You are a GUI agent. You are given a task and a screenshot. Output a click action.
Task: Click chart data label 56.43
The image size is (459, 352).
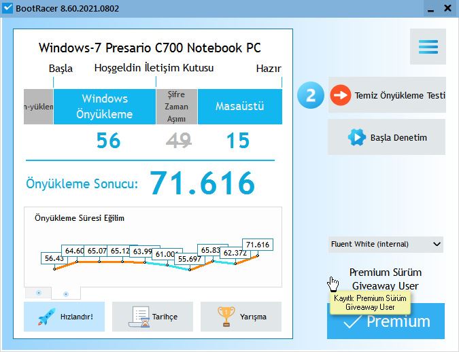[54, 258]
